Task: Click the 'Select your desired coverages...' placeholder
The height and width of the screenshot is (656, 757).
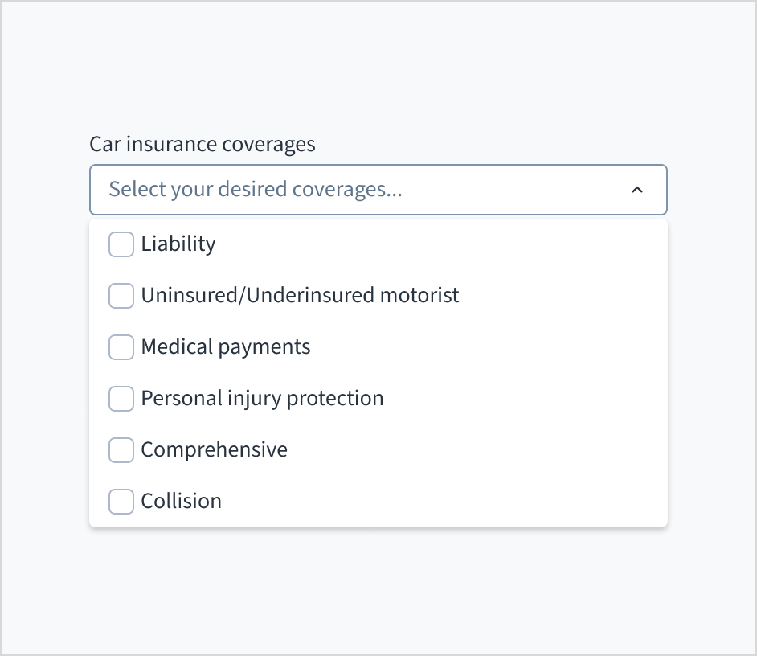Action: point(256,190)
